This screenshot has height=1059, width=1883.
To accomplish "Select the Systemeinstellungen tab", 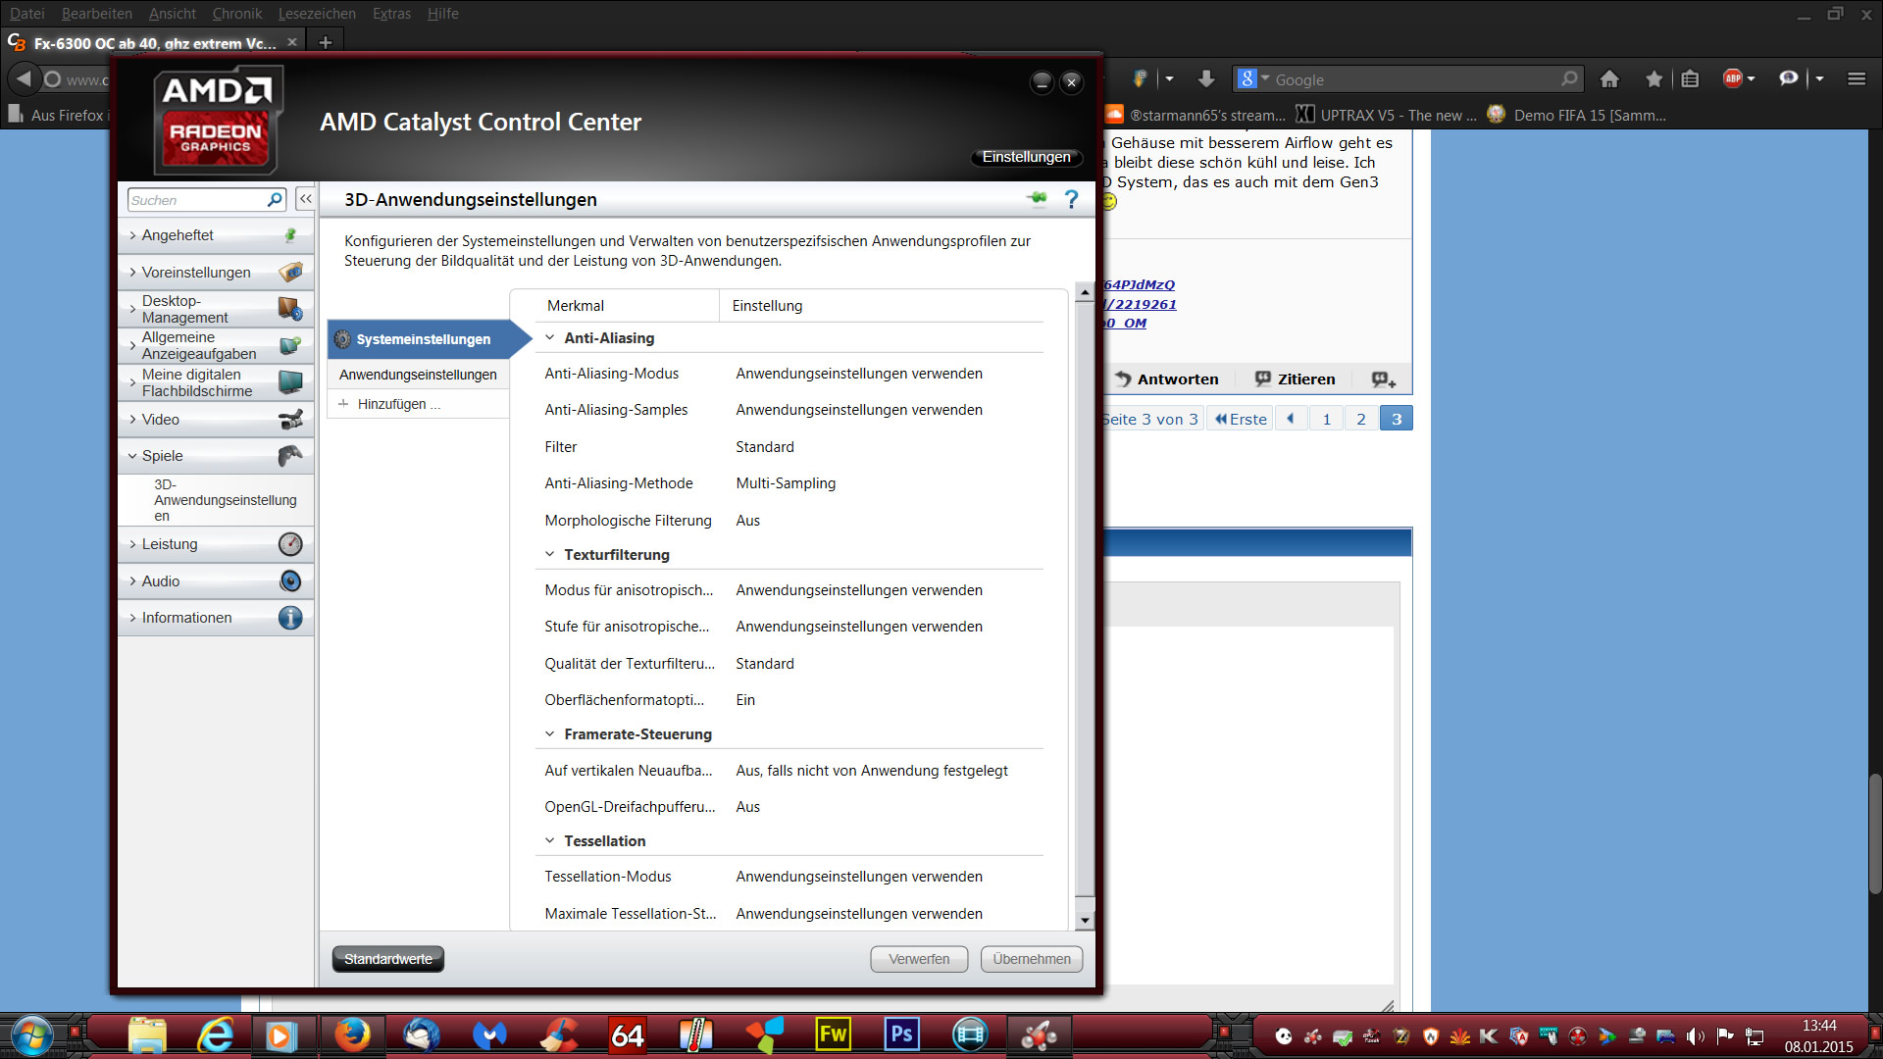I will tap(422, 339).
